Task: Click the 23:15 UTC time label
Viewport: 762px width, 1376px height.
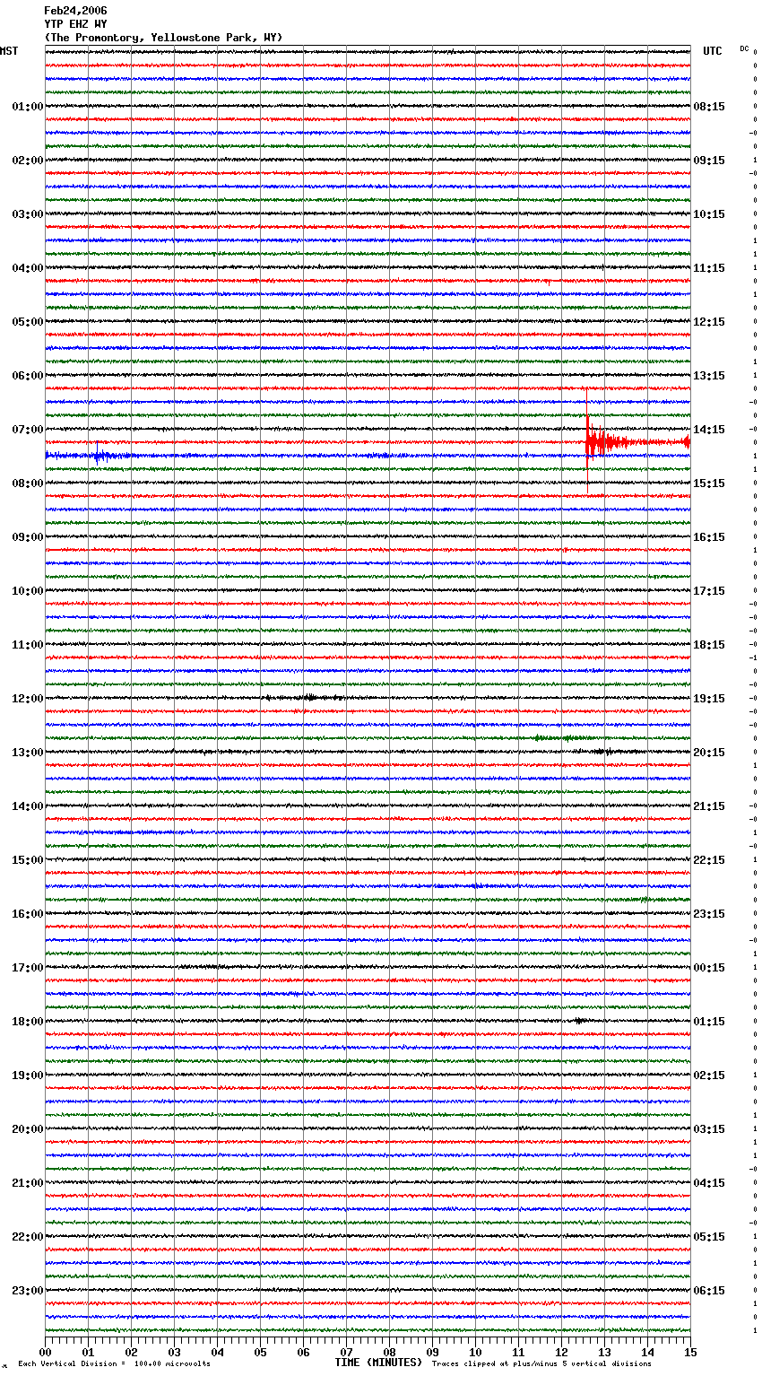Action: click(709, 914)
